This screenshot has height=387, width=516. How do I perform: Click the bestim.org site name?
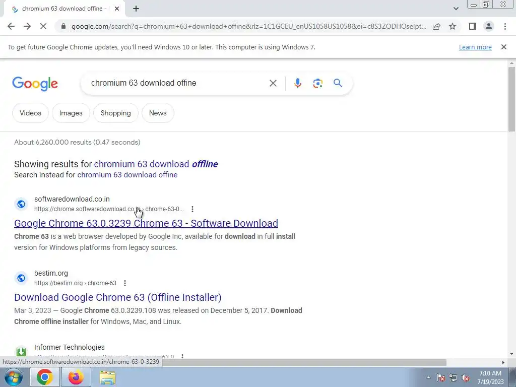51,273
